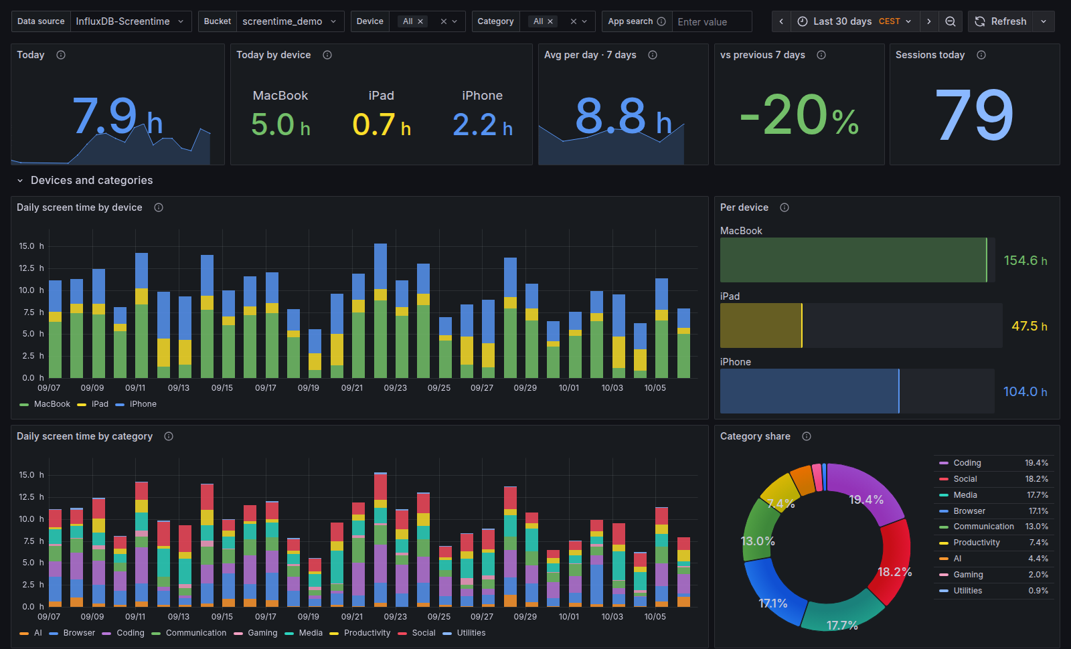Click the info icon of Daily screen time by category
The width and height of the screenshot is (1071, 649).
coord(169,436)
